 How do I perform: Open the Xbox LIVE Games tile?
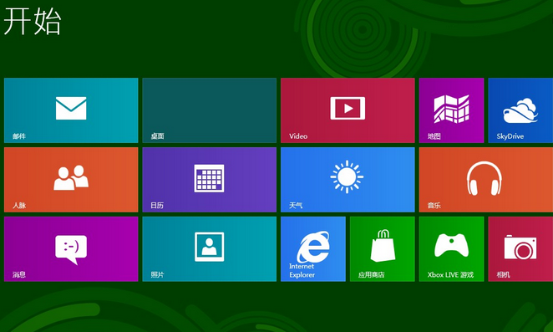(451, 248)
